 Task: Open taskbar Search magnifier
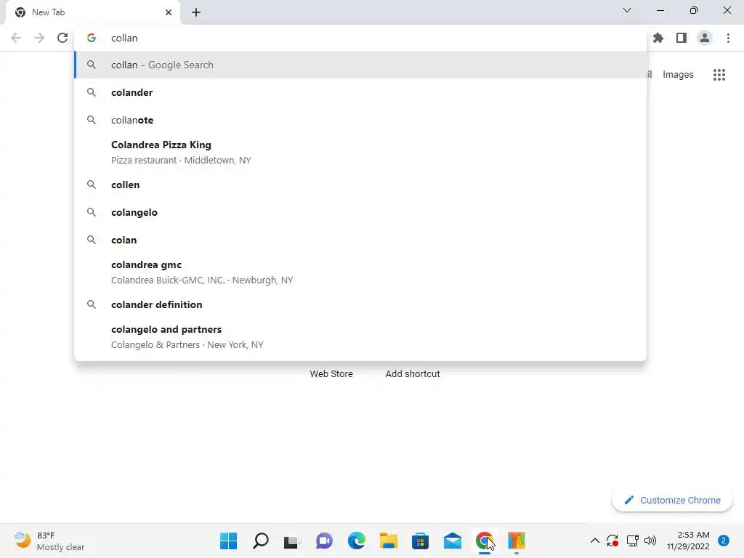[x=261, y=541]
